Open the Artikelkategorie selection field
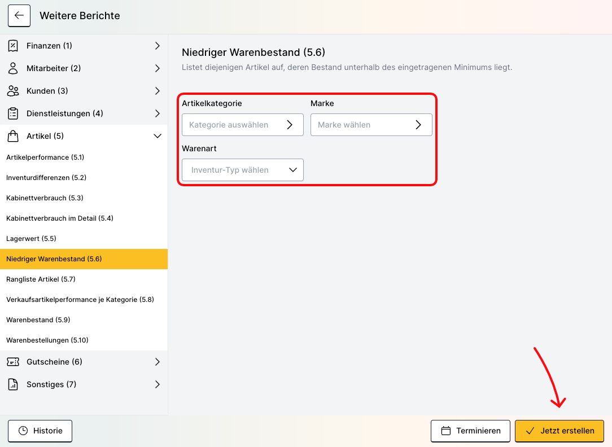 coord(243,125)
